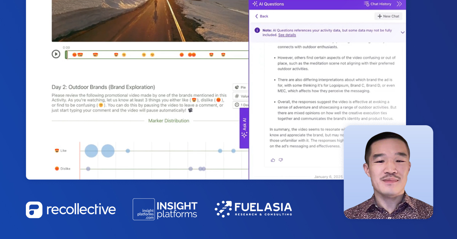The height and width of the screenshot is (239, 457).
Task: Click the Recollective logo icon
Action: click(34, 209)
